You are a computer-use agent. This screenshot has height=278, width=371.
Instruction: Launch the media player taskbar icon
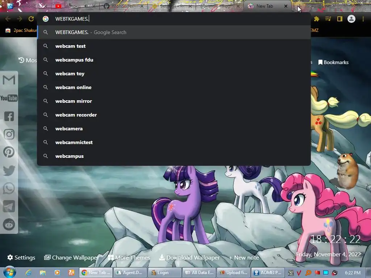coord(57,273)
